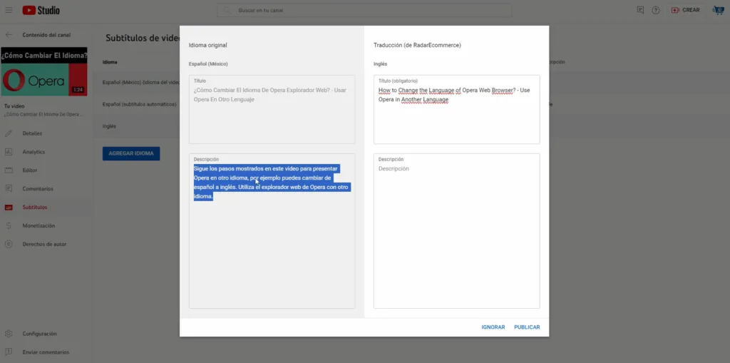This screenshot has height=363, width=730.
Task: Select the Inglés language row
Action: [136, 126]
